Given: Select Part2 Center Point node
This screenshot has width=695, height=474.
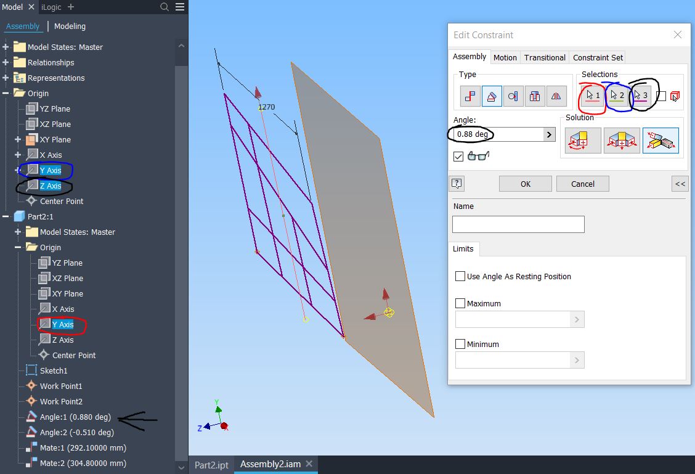Looking at the screenshot, I should point(73,355).
